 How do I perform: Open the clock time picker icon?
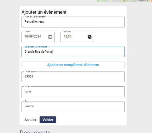(89, 37)
